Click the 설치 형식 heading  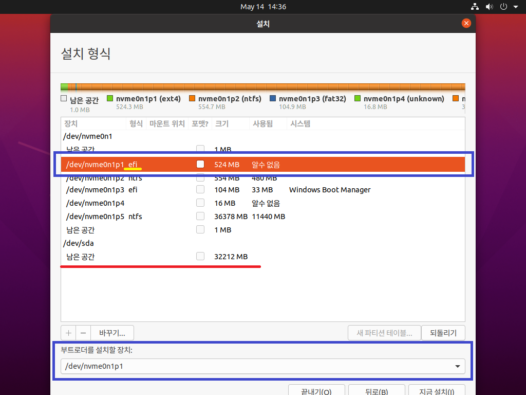pos(86,53)
